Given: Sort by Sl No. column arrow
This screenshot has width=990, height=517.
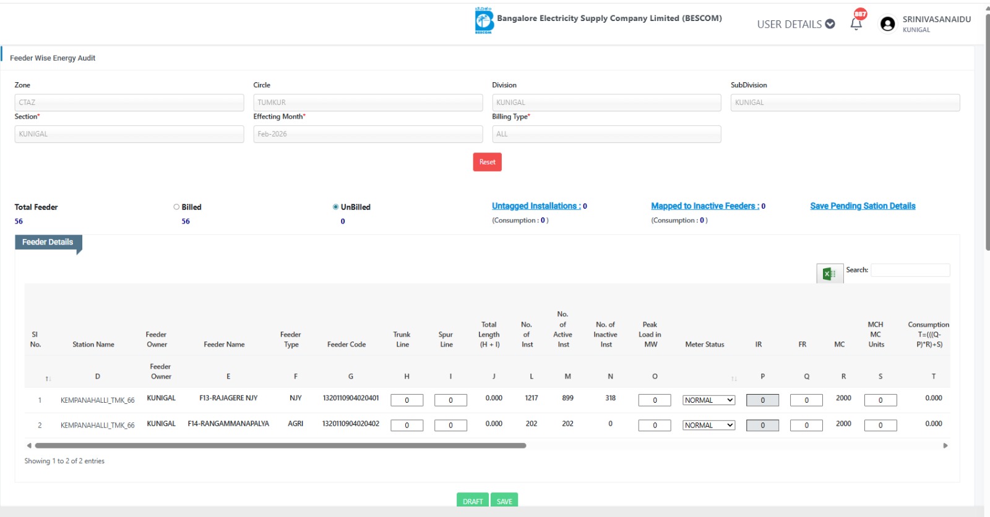Looking at the screenshot, I should 48,379.
